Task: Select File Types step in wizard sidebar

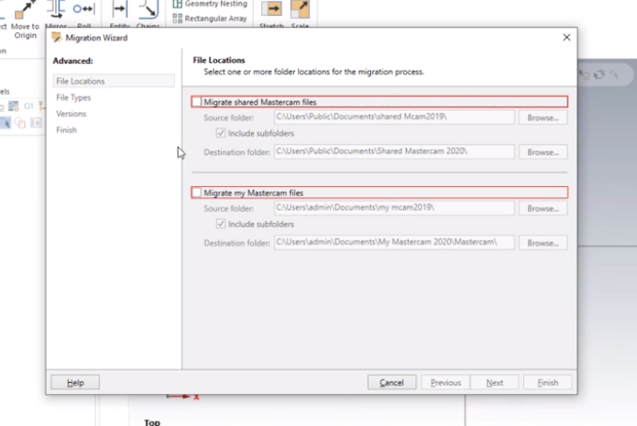Action: click(x=73, y=98)
